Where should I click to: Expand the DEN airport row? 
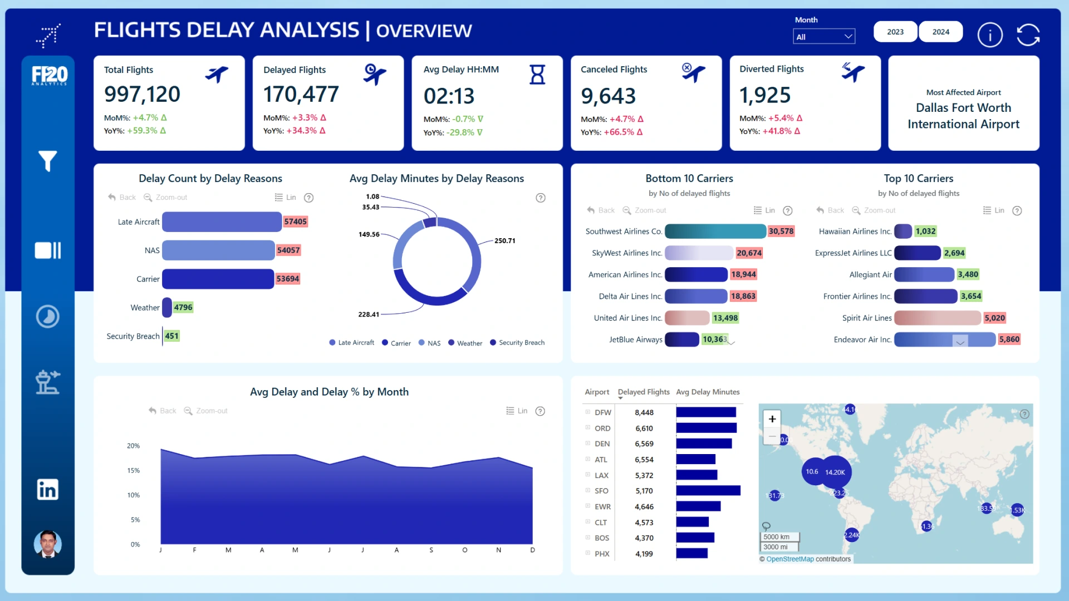click(x=587, y=444)
